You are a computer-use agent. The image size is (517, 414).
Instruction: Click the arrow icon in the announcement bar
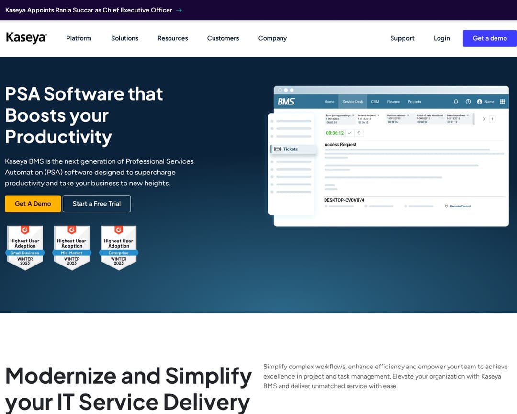click(x=179, y=10)
